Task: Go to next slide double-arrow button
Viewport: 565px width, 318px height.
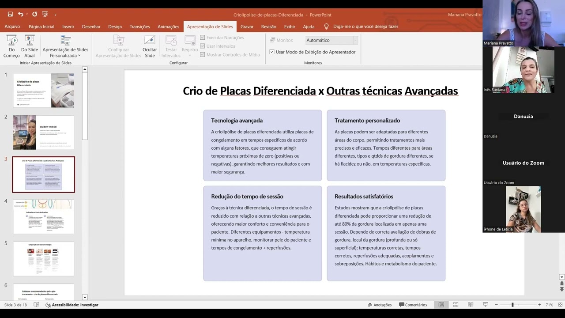Action: tap(562, 289)
